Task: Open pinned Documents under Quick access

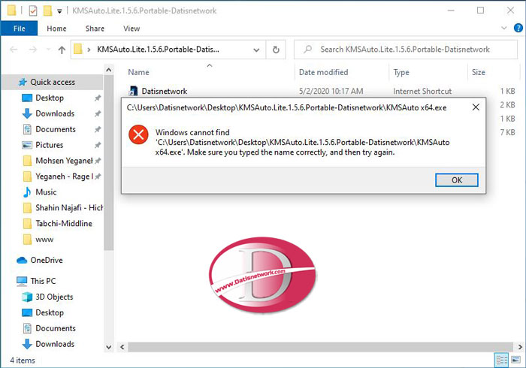Action: pyautogui.click(x=56, y=129)
